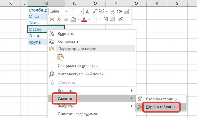Screen dimensions: 197x118
Task: Apply red font color button
Action: (84, 19)
